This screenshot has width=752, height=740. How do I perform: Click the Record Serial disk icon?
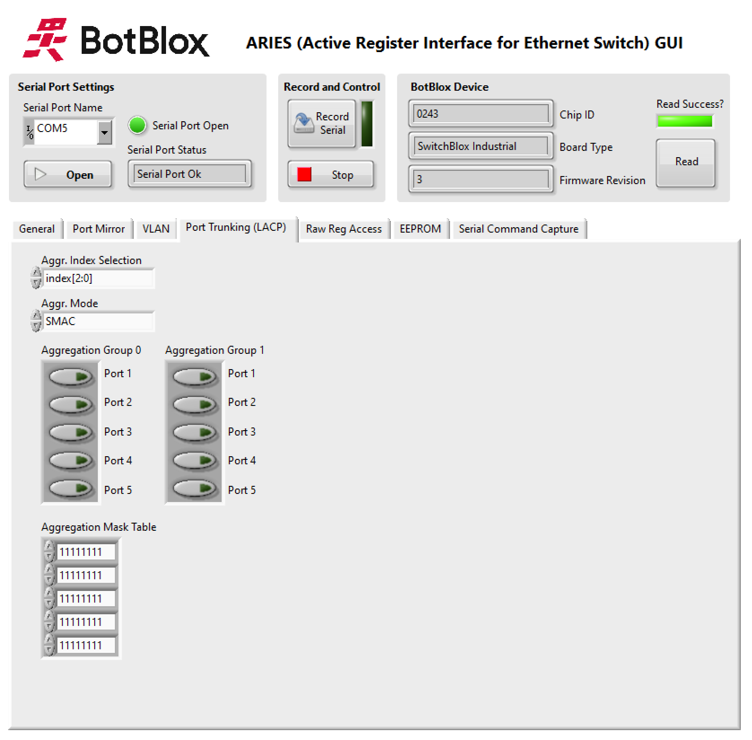pos(303,123)
